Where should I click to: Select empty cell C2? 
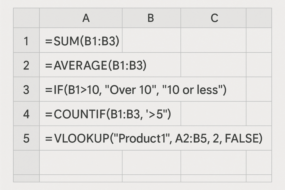click(213, 65)
